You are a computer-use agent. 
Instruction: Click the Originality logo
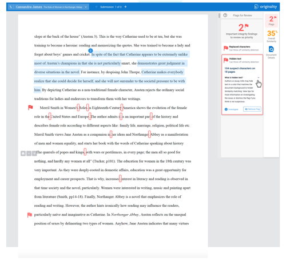click(x=265, y=7)
